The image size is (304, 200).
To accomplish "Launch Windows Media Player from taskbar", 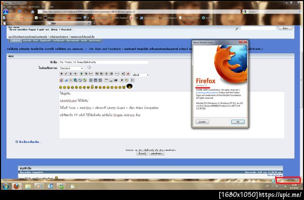I will [x=39, y=186].
